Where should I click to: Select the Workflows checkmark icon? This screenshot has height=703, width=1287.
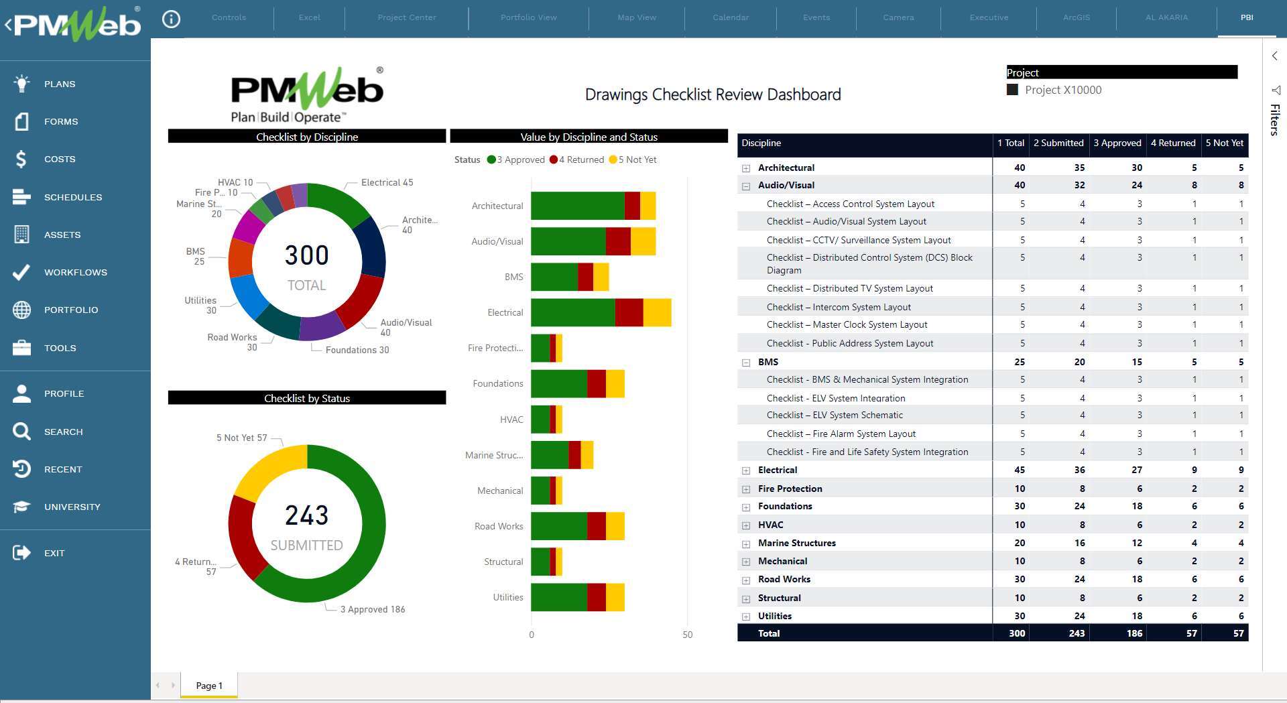21,272
